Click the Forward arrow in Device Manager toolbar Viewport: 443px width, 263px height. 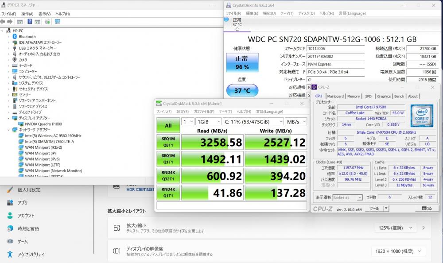point(10,21)
